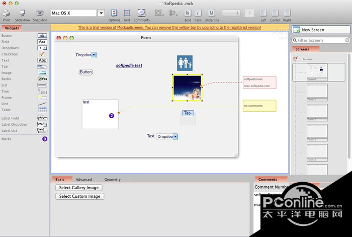The image size is (352, 237).
Task: Select the Label.Field widget
Action: [x=24, y=118]
